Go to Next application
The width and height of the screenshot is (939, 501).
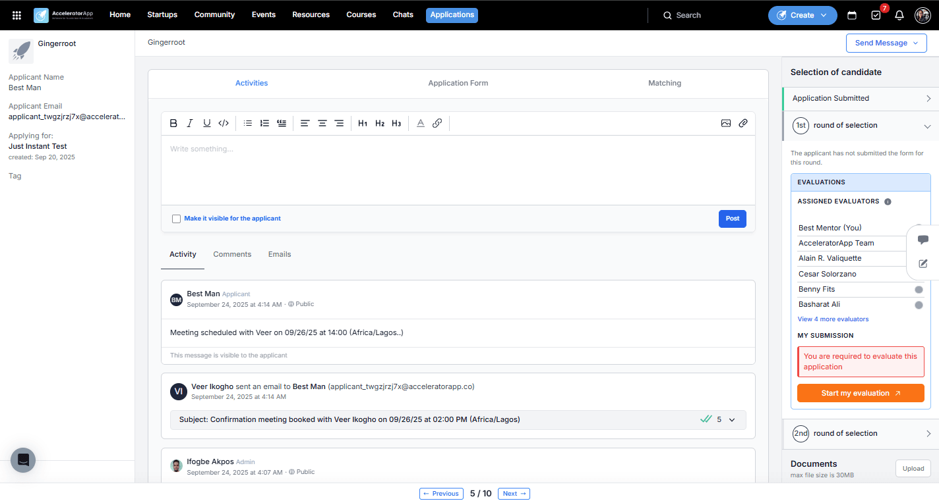pyautogui.click(x=514, y=494)
